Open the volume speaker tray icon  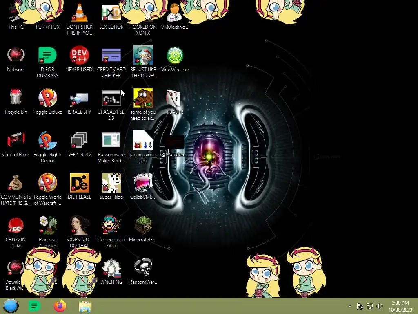pos(380,306)
